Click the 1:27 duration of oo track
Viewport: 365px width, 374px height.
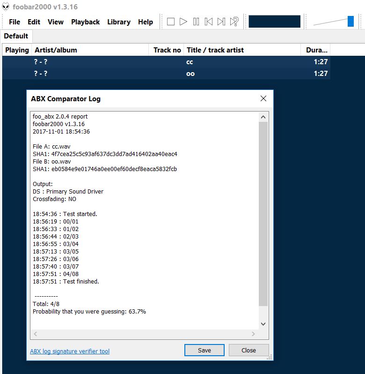tap(321, 74)
